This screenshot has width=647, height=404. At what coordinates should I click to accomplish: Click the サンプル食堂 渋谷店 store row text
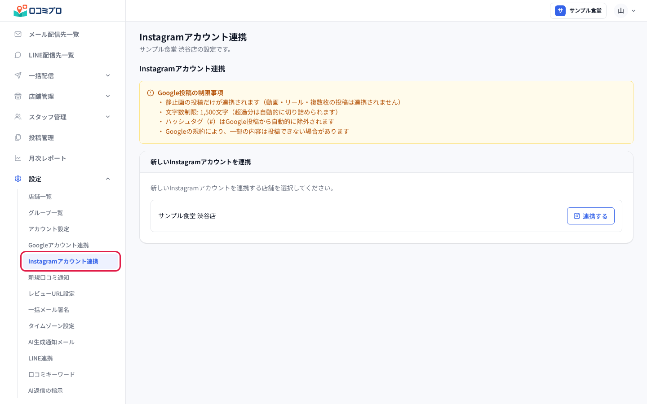pyautogui.click(x=187, y=216)
